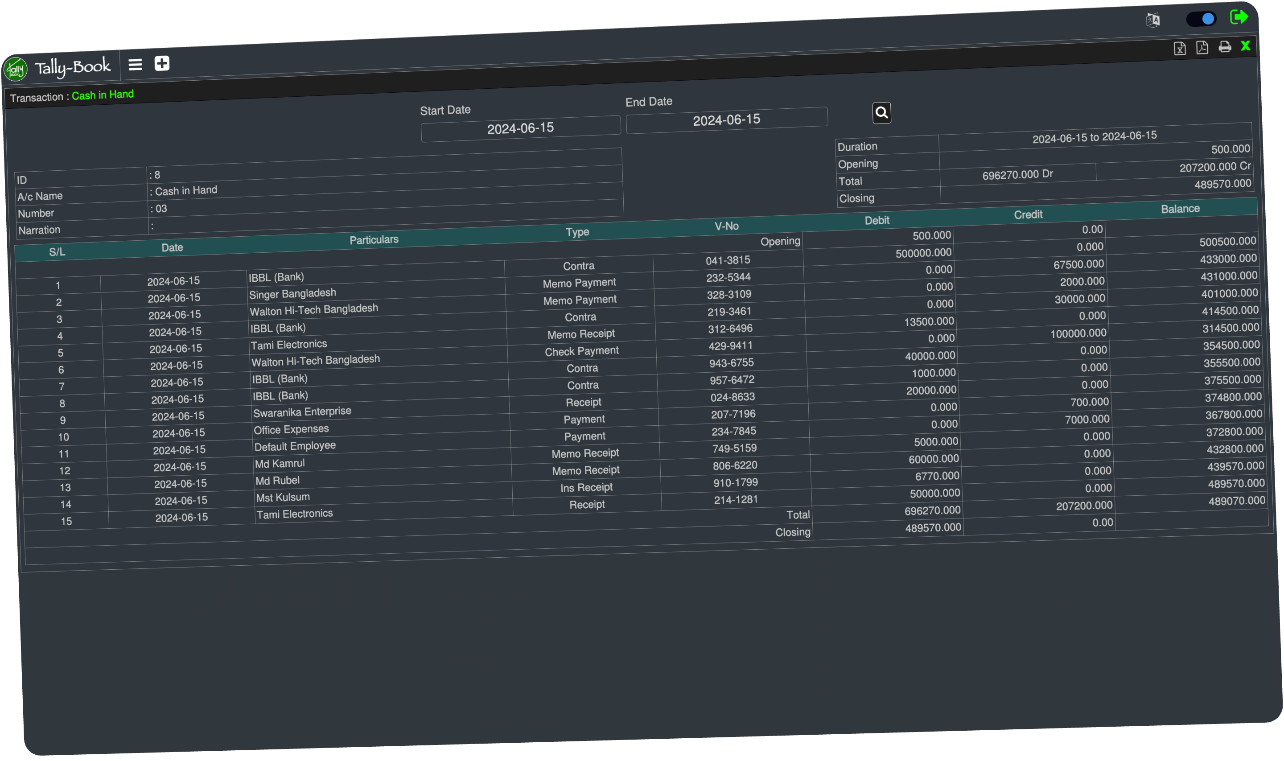Click the Cash in Hand title link
The width and height of the screenshot is (1284, 761).
103,95
